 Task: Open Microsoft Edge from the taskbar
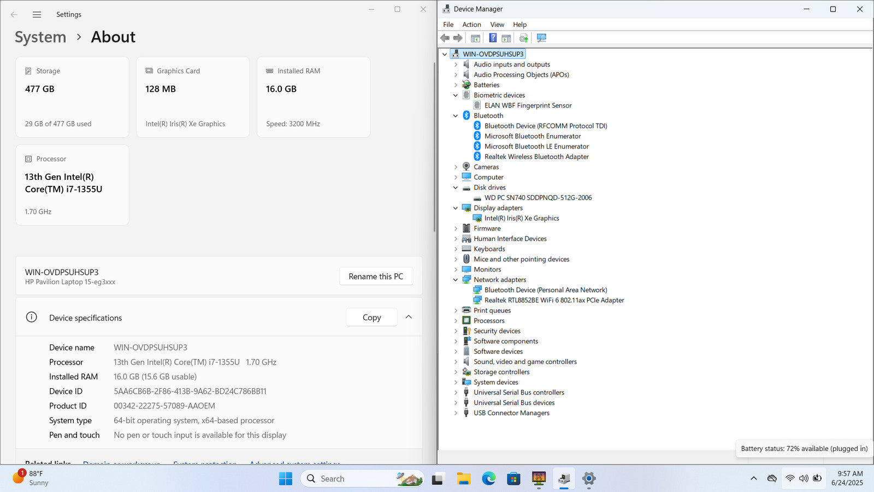(x=488, y=479)
